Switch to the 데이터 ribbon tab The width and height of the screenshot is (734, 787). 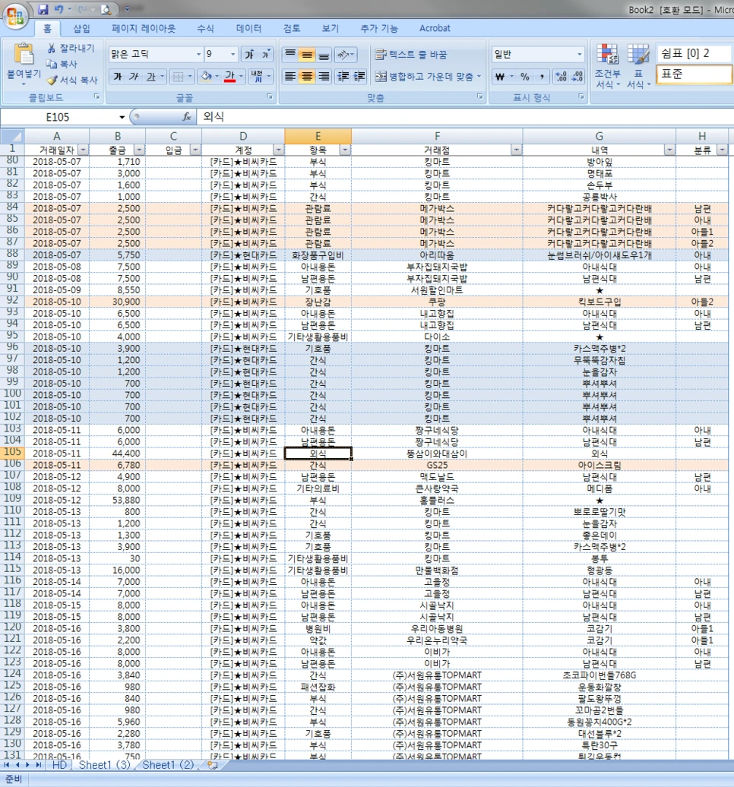tap(248, 29)
